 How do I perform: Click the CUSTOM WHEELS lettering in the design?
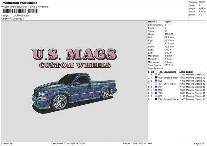click(x=75, y=65)
